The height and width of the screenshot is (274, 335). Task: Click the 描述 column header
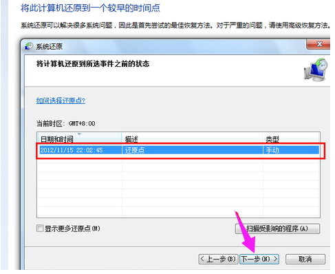click(x=192, y=138)
